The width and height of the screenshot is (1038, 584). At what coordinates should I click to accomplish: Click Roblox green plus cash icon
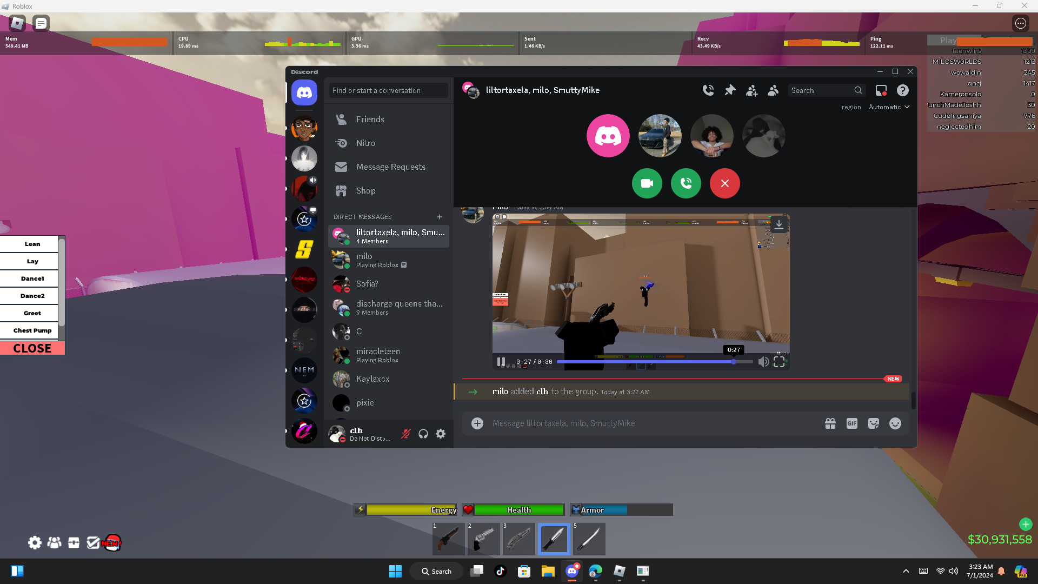tap(1026, 524)
